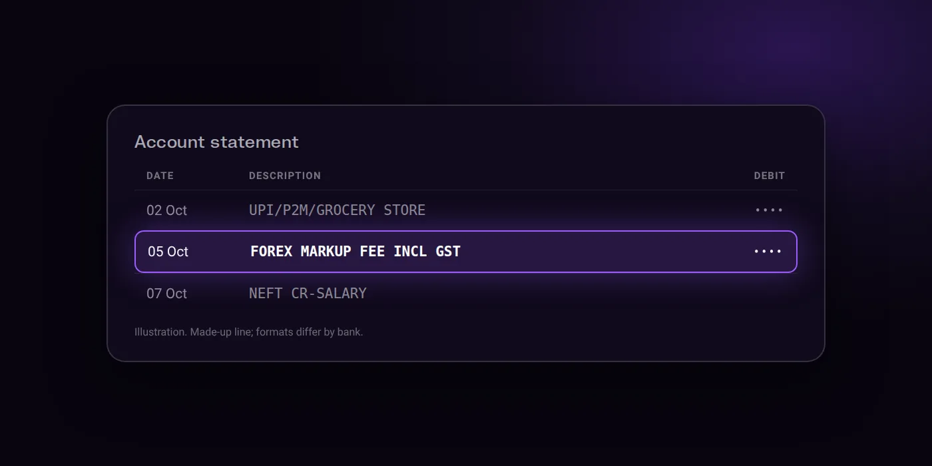The image size is (932, 466).
Task: Click the word GST in highlighted row
Action: pyautogui.click(x=448, y=252)
